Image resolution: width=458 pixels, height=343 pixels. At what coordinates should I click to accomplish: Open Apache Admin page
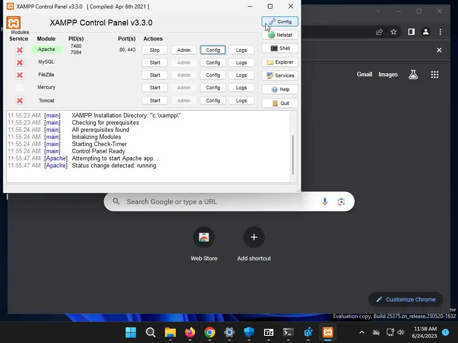(184, 50)
